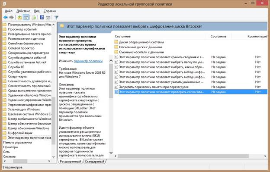Toggle the Show/Hide console tree icon
The height and width of the screenshot is (172, 270).
coord(26,17)
